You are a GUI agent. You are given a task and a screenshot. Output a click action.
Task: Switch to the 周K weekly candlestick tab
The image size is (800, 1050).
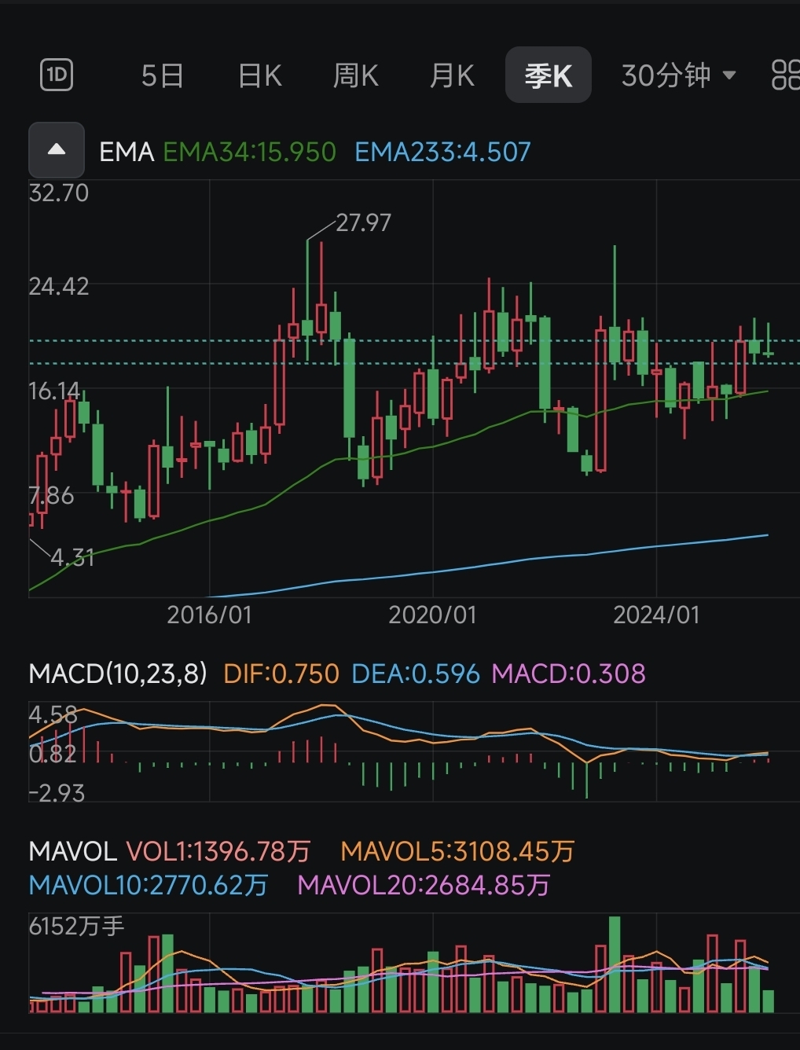356,76
